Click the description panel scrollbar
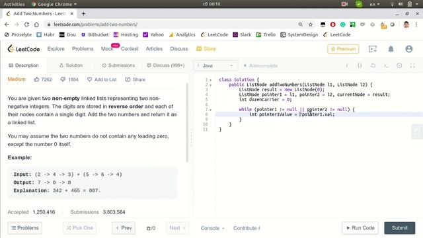Screen dimensions: 423x238 pyautogui.click(x=187, y=123)
